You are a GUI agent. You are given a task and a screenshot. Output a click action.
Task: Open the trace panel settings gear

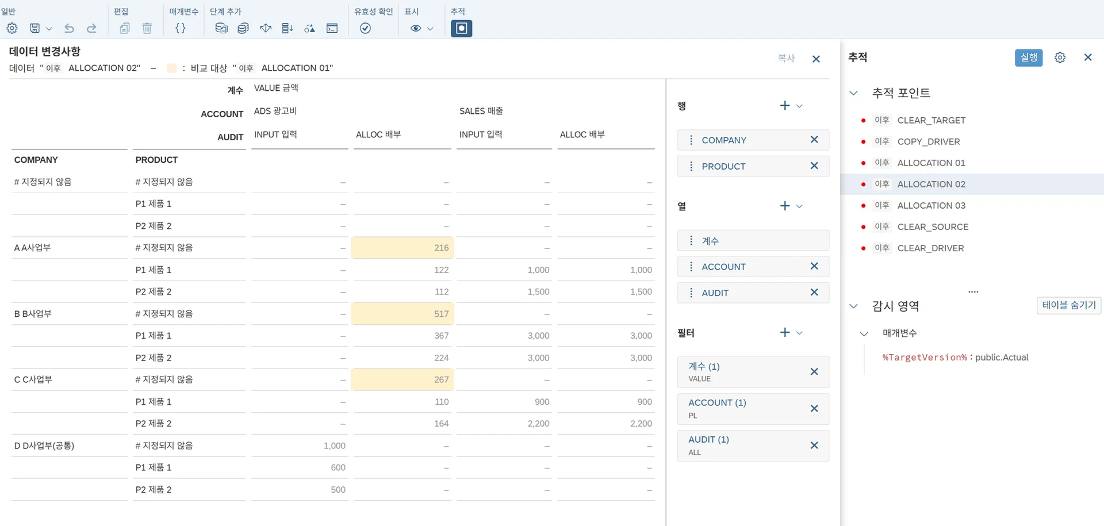(x=1060, y=57)
